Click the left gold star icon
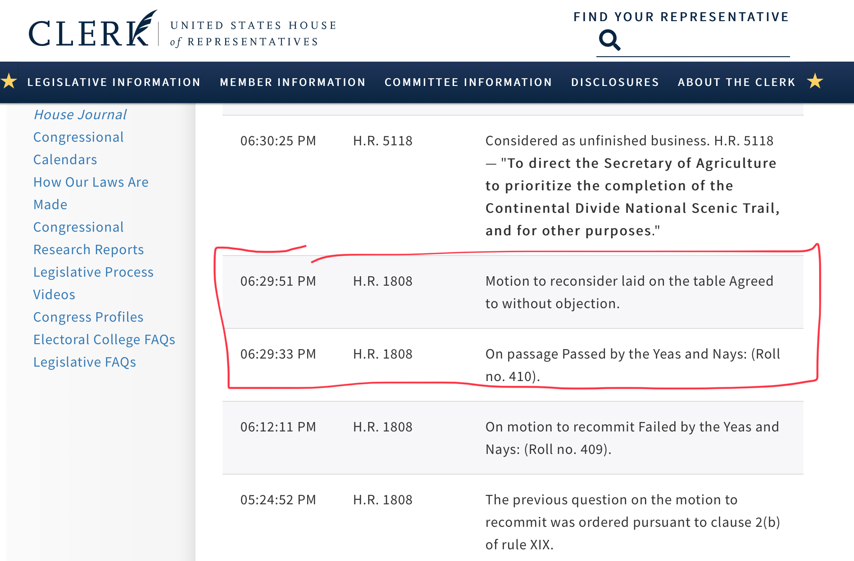Viewport: 854px width, 561px height. [9, 82]
